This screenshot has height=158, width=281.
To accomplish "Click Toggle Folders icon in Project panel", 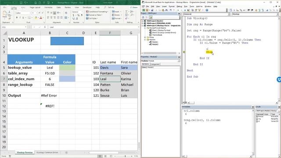I will click(150, 17).
